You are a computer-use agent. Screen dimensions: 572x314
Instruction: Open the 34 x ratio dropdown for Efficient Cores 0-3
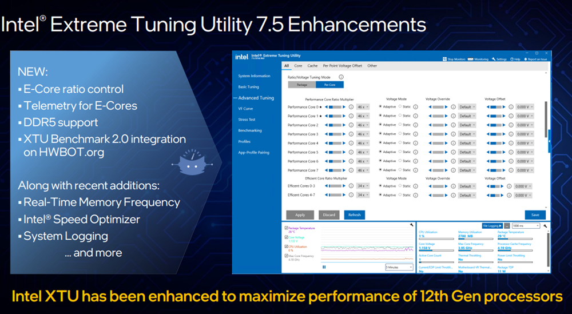pos(363,186)
